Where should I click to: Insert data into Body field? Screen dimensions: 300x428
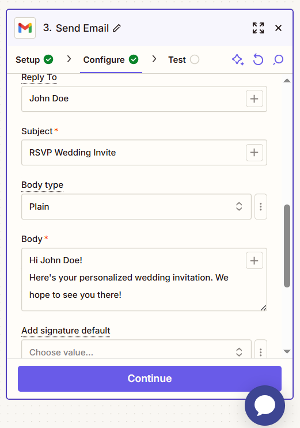coord(254,260)
